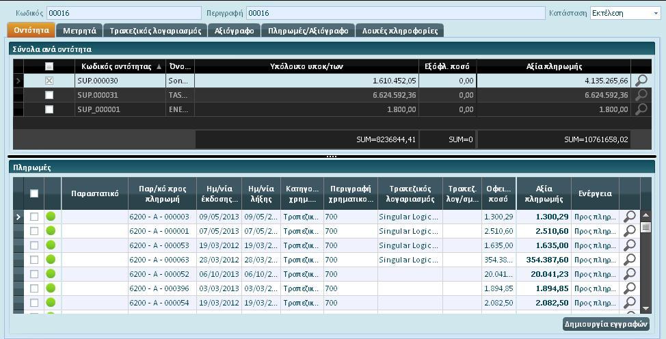
Task: Open details magnifier for payment 6200 - A - 000396
Action: coord(629,288)
